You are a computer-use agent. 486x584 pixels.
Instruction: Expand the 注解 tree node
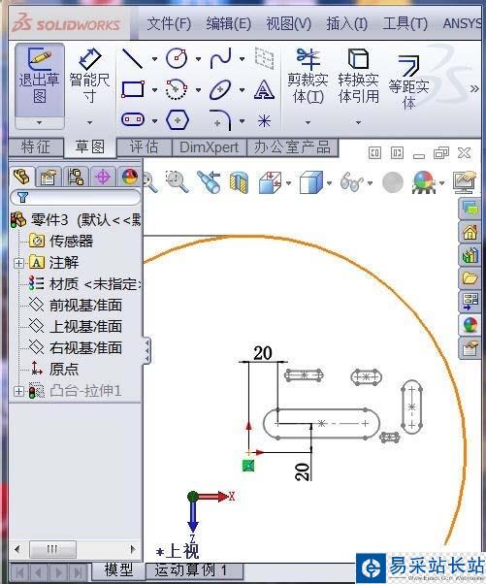coord(18,263)
